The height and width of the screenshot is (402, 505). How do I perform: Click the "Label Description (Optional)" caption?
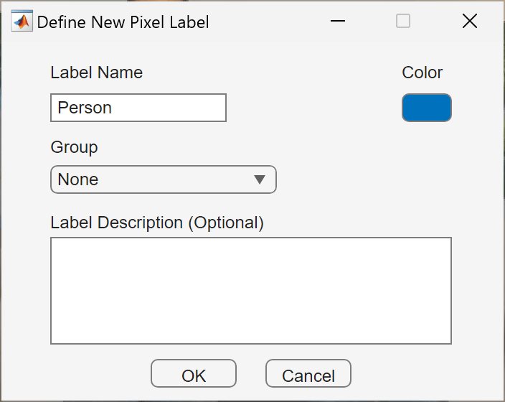(157, 223)
